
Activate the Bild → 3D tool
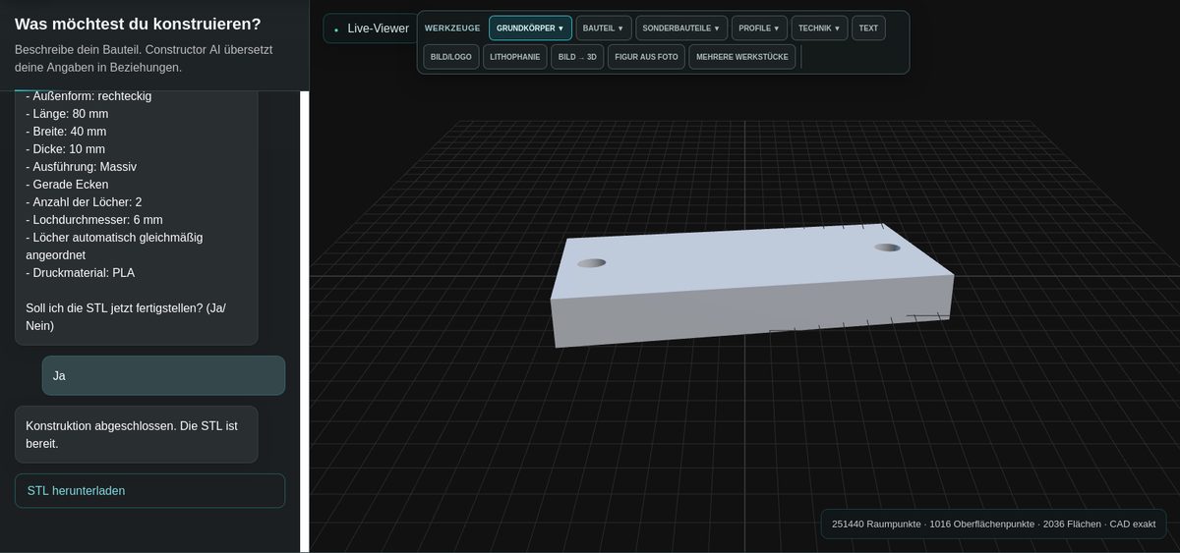pos(577,57)
